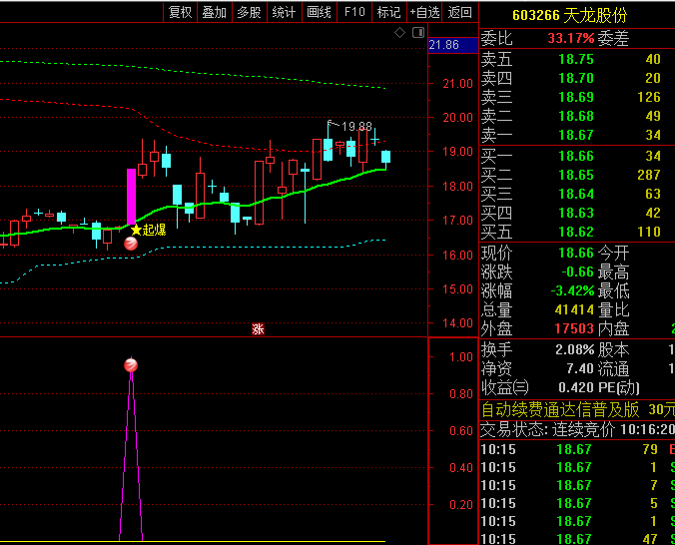This screenshot has height=545, width=675.
Task: Click the red ball at the indicator peak
Action: [130, 365]
